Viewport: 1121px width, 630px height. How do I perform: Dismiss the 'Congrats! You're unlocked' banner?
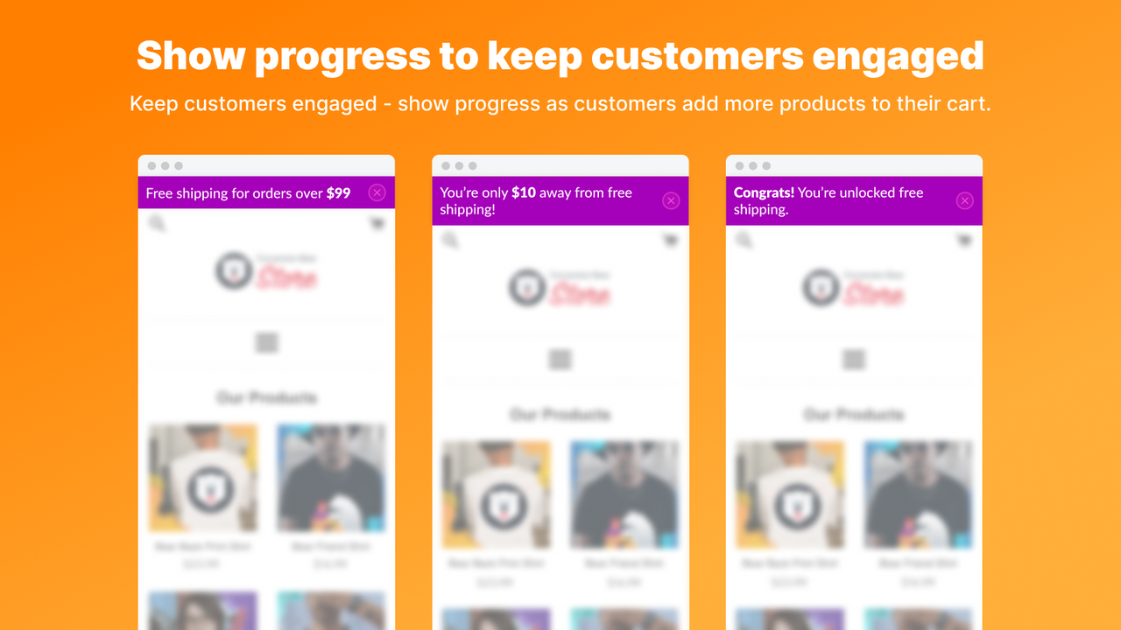964,201
